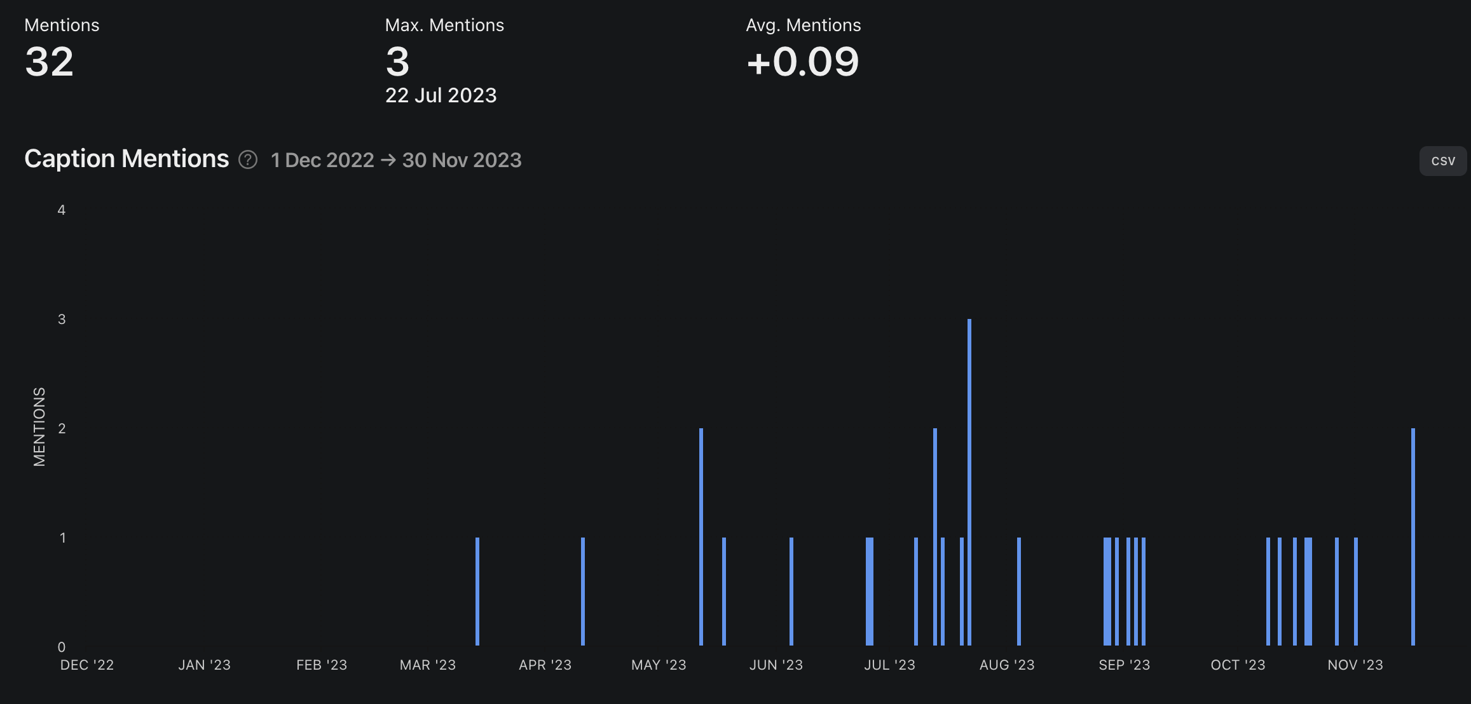
Task: Click the NOV '23 x-axis label
Action: (x=1355, y=665)
